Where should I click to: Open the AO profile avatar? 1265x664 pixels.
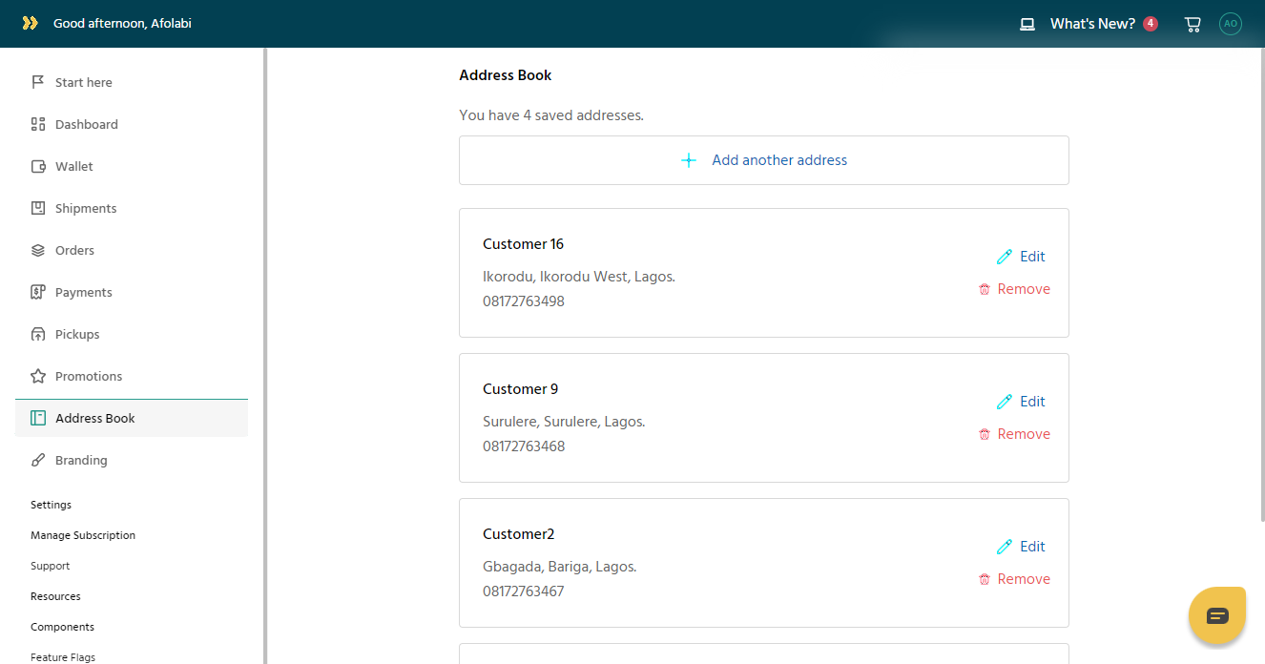point(1231,24)
